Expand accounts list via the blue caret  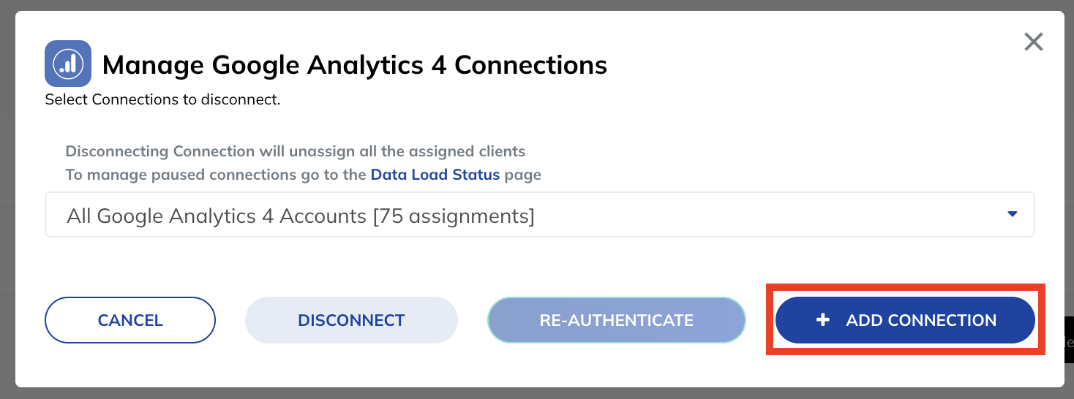(x=1013, y=214)
